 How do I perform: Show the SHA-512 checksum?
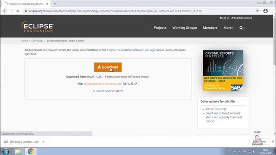point(130,84)
